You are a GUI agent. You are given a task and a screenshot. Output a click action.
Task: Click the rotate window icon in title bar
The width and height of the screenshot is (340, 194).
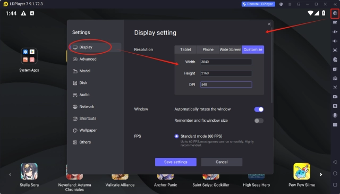coord(299,4)
